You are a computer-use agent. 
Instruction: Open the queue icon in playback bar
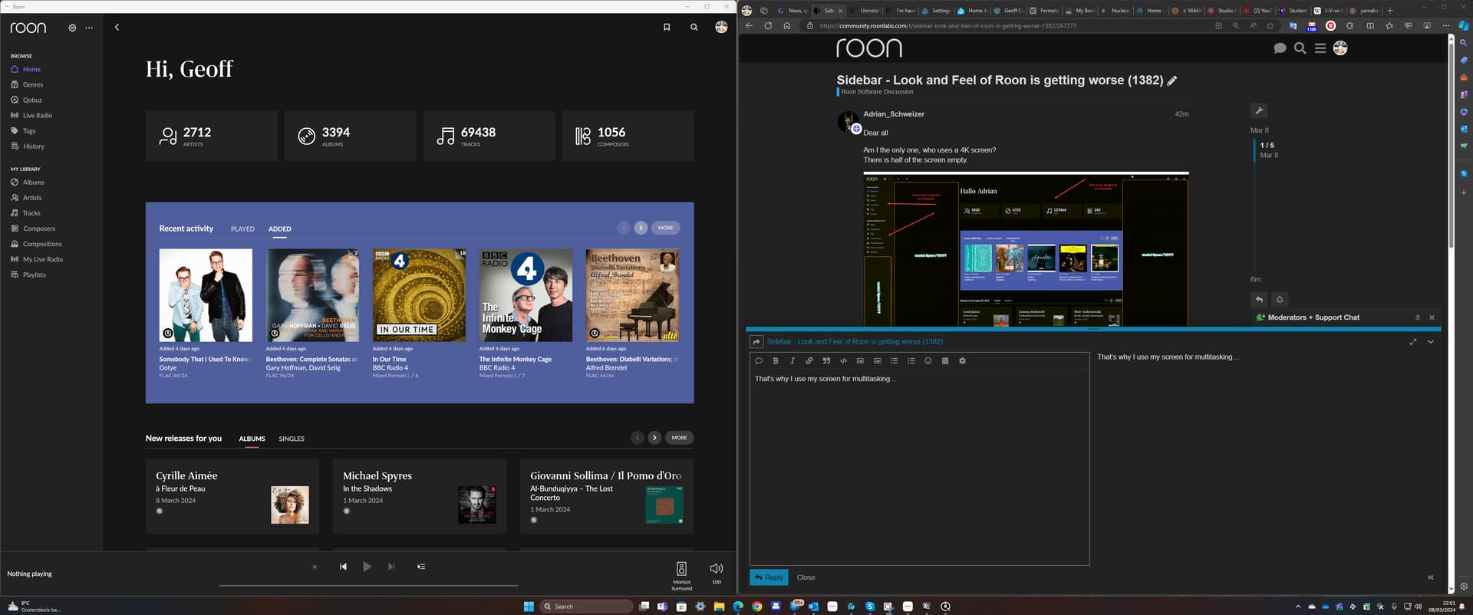pos(421,567)
